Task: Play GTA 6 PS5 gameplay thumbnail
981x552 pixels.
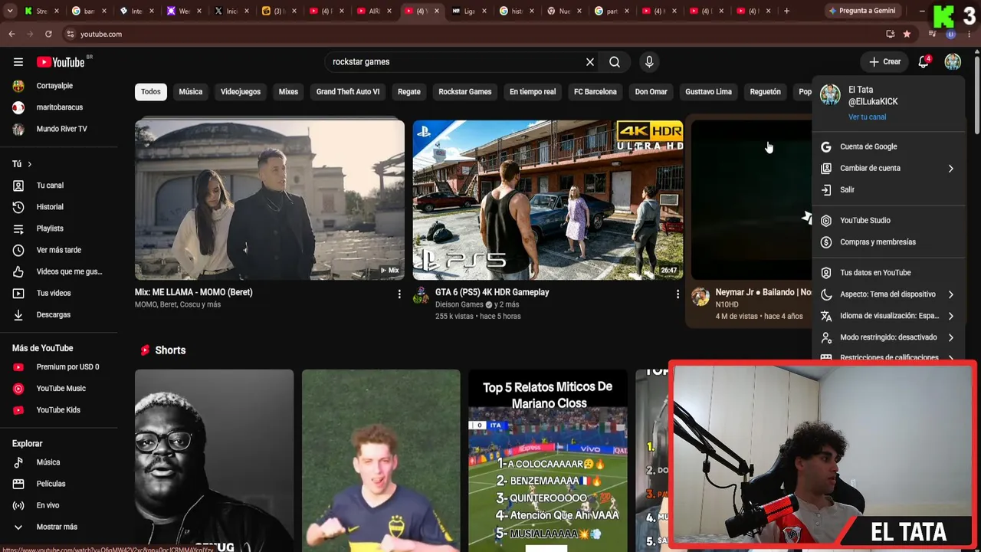Action: point(548,200)
